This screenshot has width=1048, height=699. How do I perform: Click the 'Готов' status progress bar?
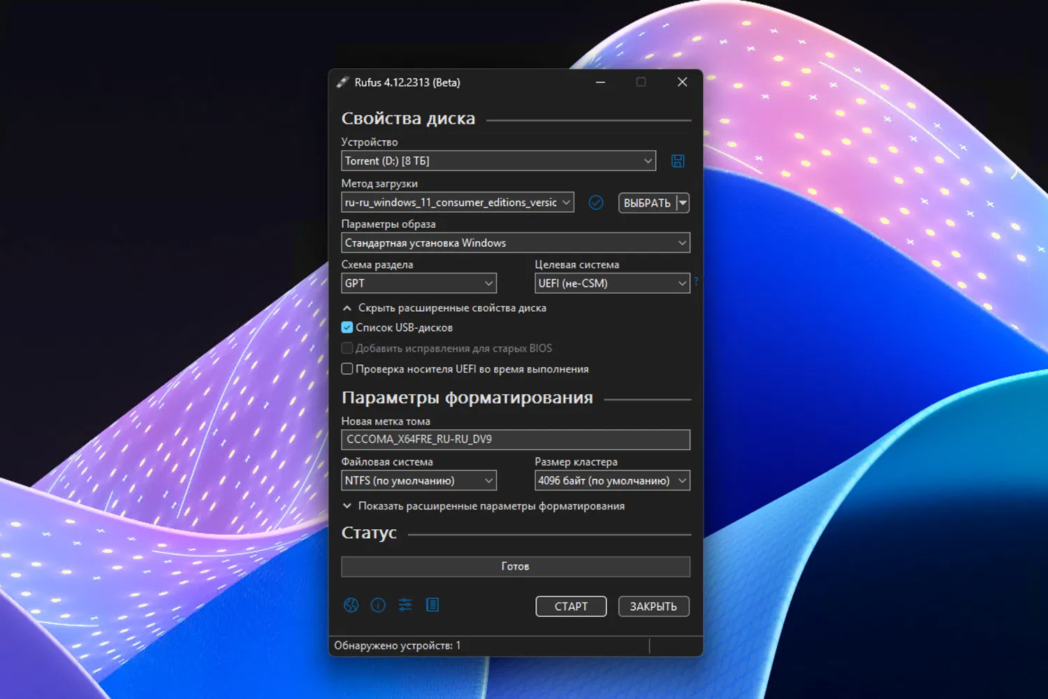(516, 566)
